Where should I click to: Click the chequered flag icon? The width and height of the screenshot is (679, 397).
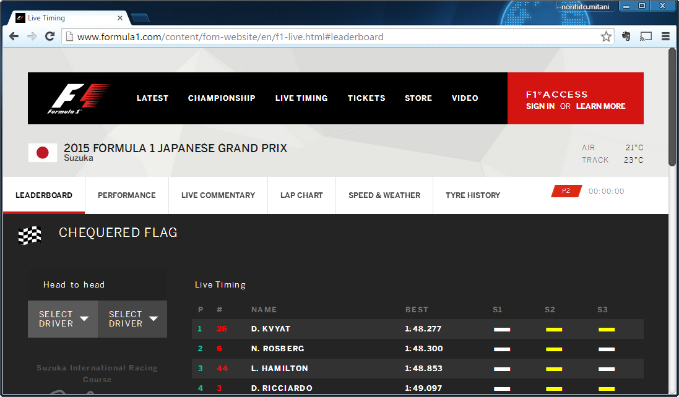tap(30, 235)
